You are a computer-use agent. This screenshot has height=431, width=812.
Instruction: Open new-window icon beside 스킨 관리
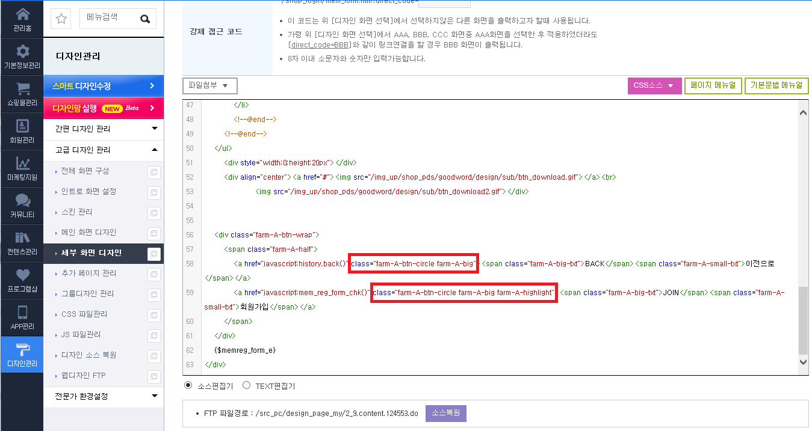point(154,213)
